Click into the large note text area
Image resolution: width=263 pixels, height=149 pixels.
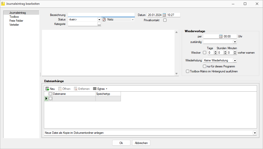(x=108, y=53)
